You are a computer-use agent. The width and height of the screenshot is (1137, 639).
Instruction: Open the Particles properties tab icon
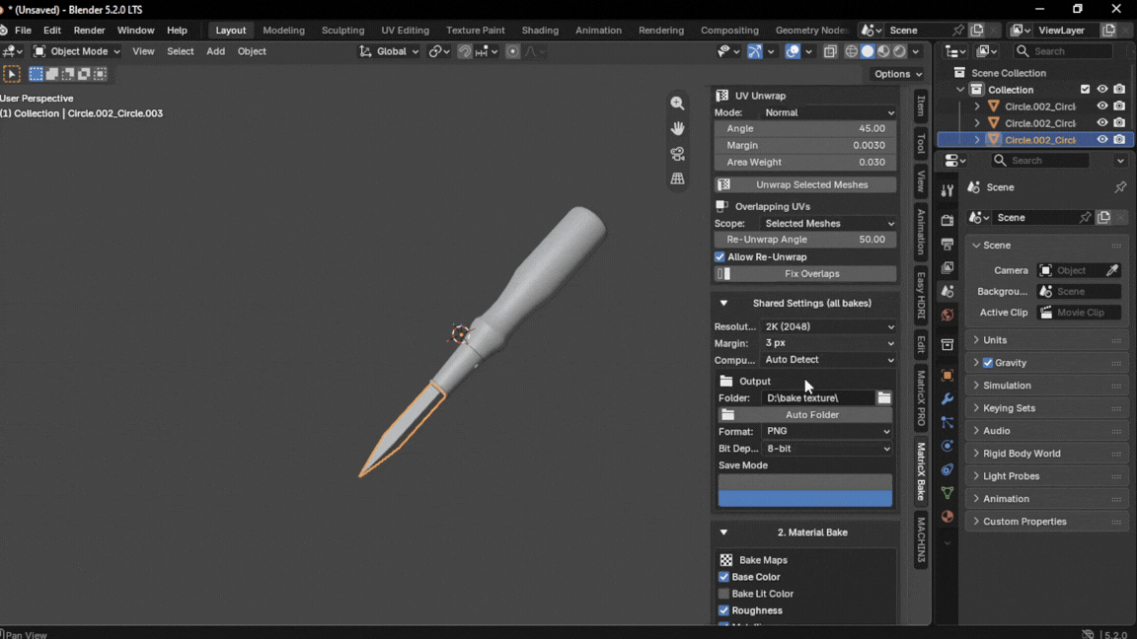(x=947, y=422)
